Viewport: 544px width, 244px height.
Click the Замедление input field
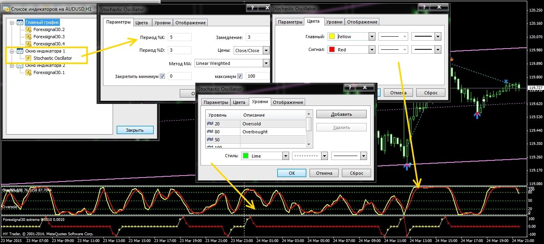(x=257, y=37)
